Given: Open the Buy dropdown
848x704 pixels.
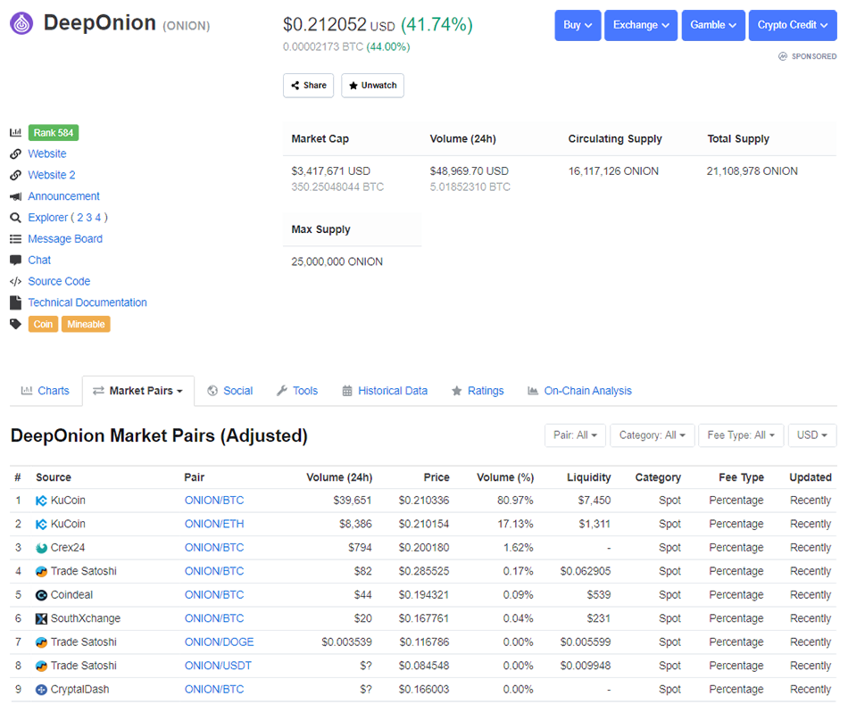Looking at the screenshot, I should pyautogui.click(x=578, y=25).
